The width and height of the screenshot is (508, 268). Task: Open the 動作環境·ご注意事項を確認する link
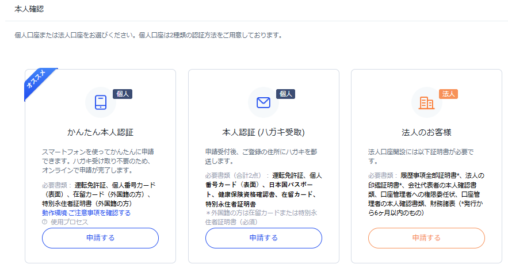(x=86, y=213)
